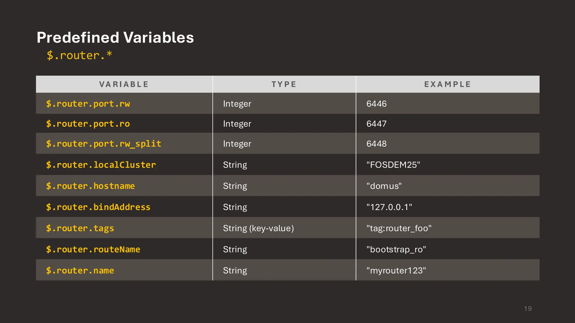
Task: Click the $.router.bindAddress variable cell
Action: (98, 207)
